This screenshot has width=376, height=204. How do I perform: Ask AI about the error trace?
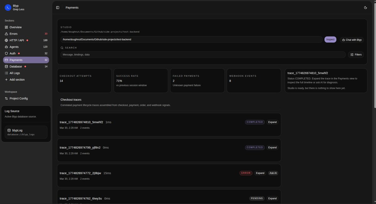(x=273, y=173)
